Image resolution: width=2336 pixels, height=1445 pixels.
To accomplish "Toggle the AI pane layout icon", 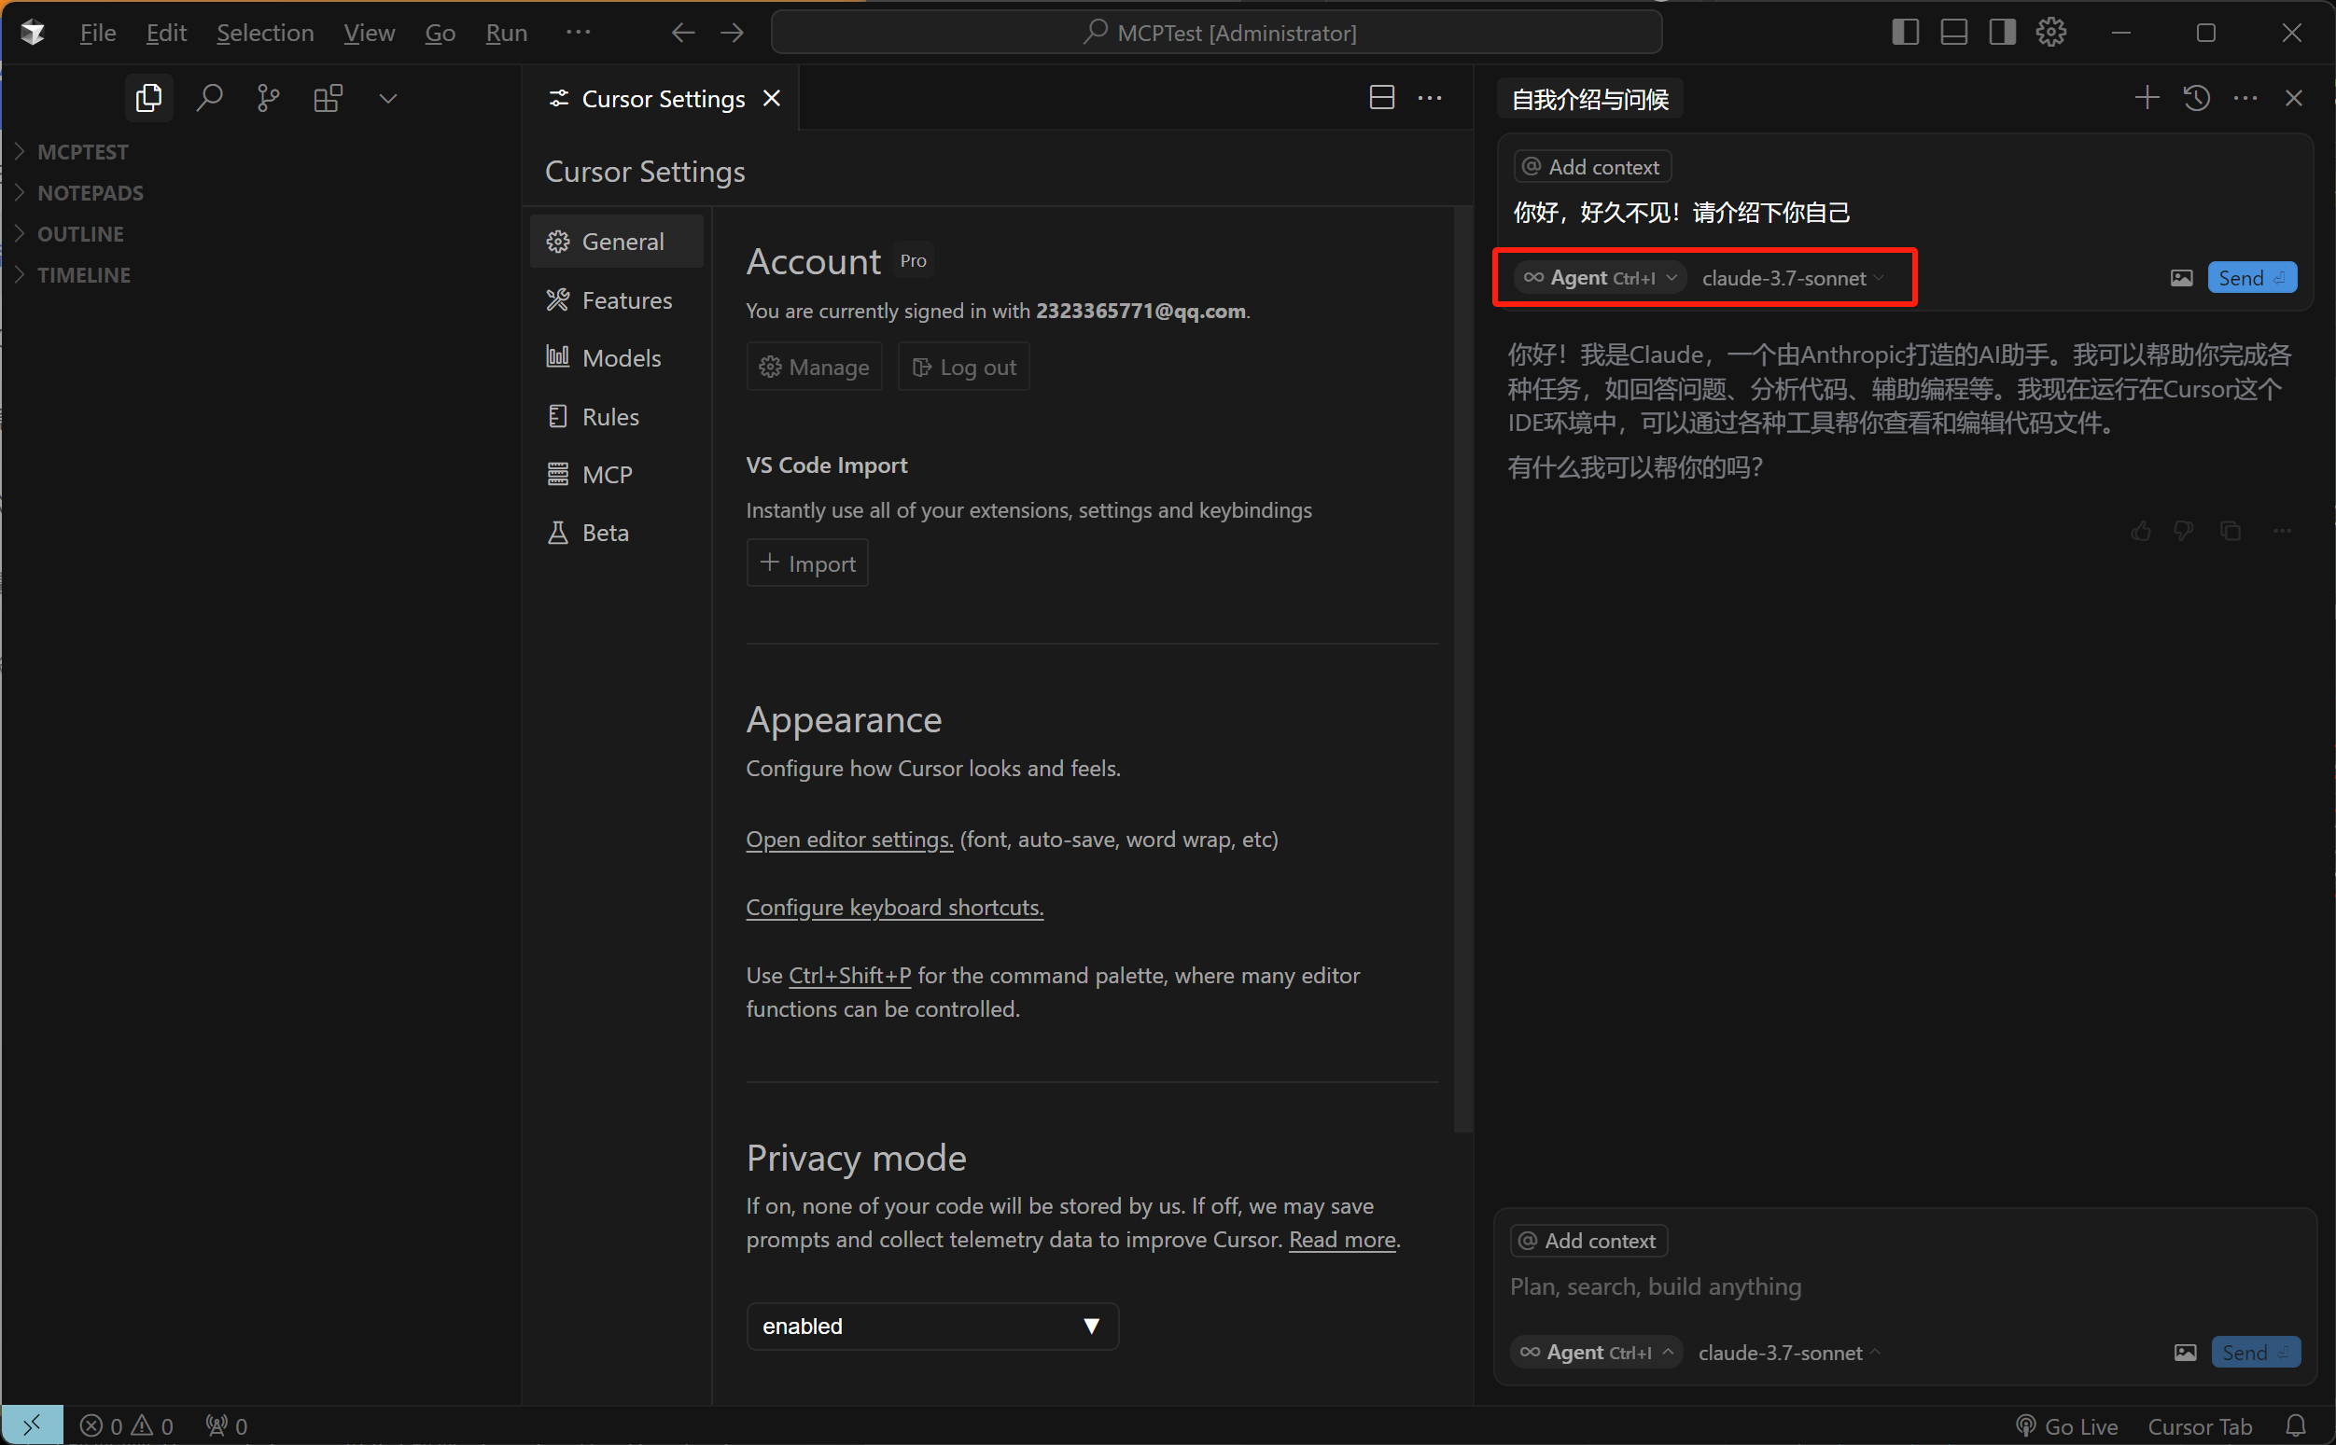I will click(2003, 33).
